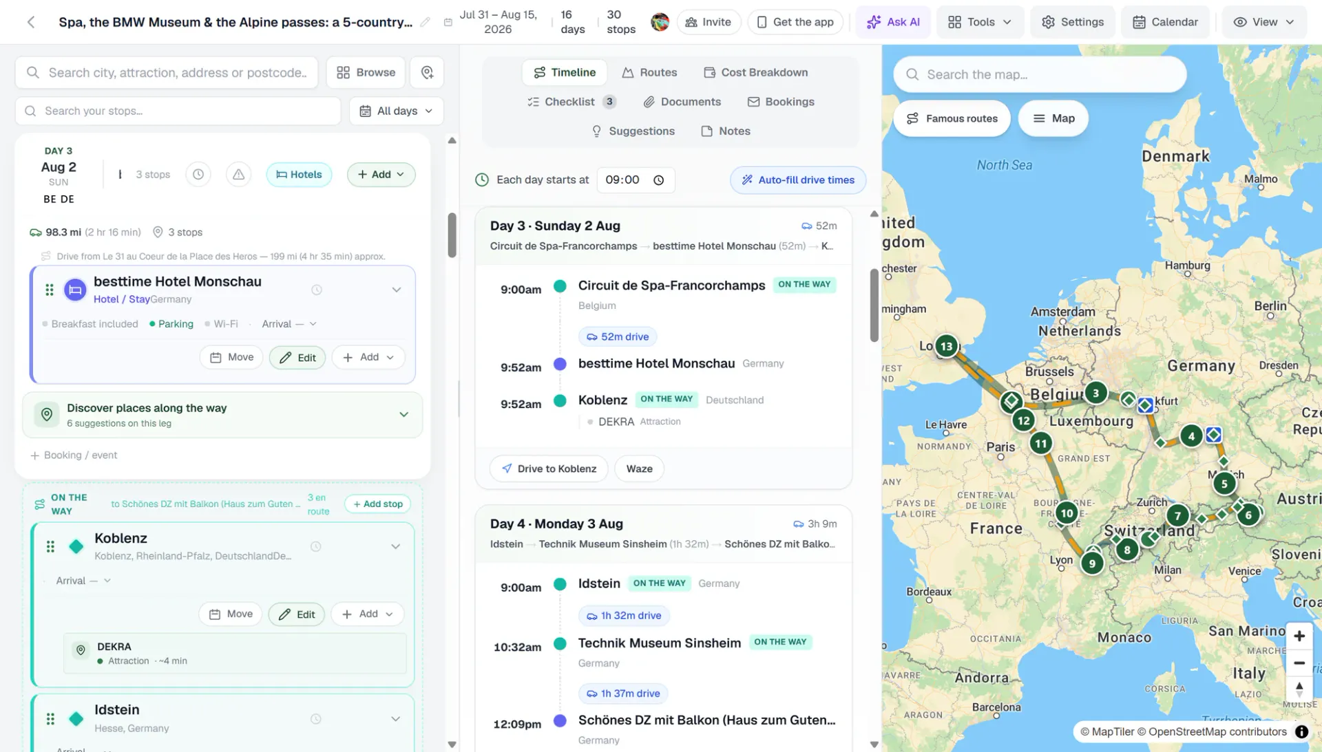Click Invite button
Image resolution: width=1322 pixels, height=752 pixels.
click(x=709, y=22)
